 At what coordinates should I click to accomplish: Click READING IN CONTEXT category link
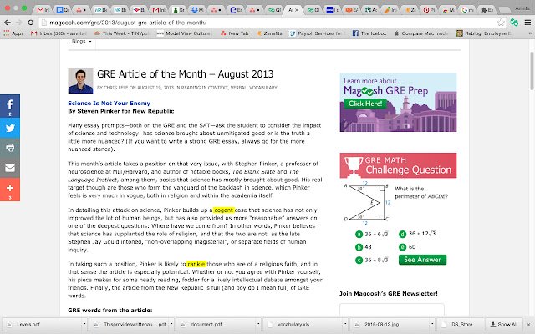pos(204,88)
